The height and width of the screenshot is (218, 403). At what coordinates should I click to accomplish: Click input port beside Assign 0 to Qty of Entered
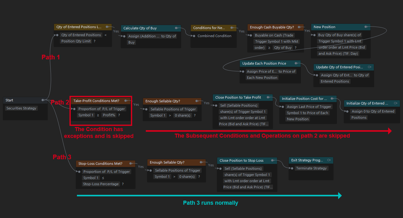coord(347,111)
